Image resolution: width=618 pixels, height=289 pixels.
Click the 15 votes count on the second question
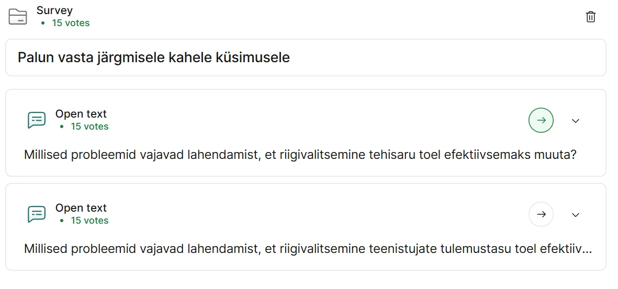point(89,221)
